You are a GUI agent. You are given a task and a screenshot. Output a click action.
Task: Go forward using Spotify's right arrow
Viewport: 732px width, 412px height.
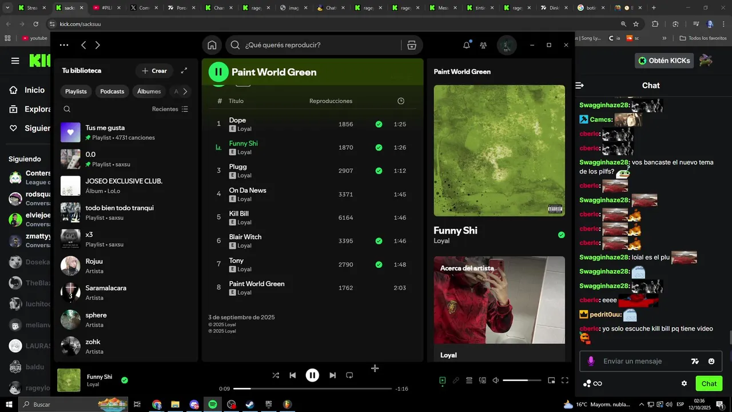tap(97, 45)
